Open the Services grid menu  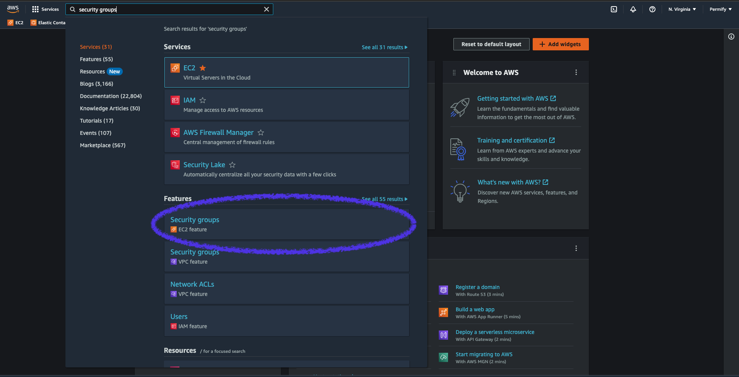pos(45,9)
